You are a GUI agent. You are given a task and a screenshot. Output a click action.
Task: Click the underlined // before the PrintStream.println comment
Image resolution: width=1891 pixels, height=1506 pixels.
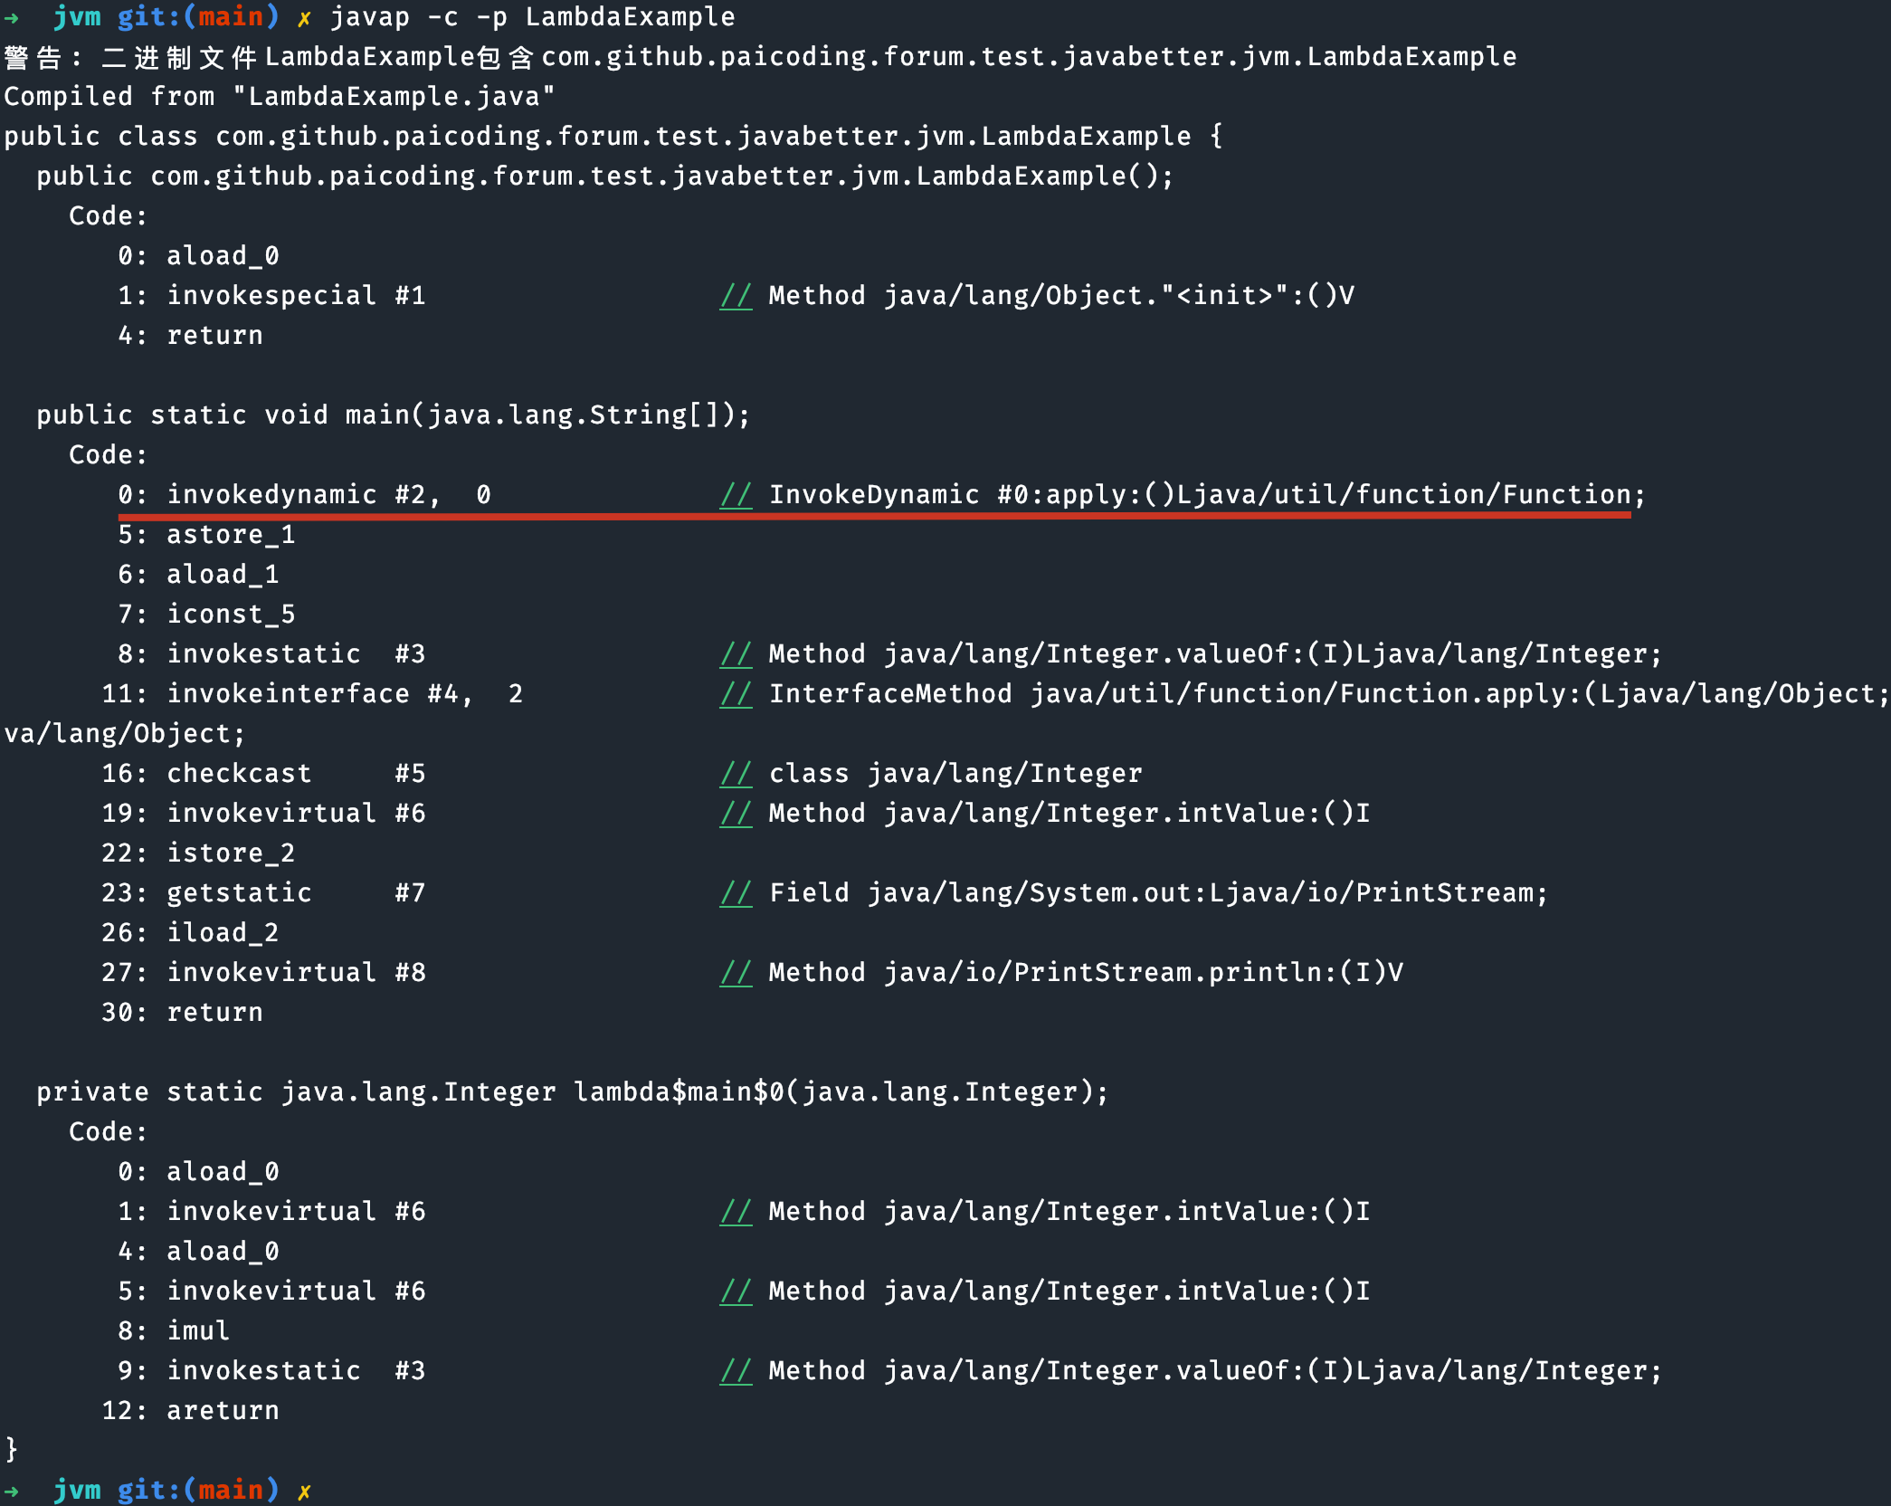(x=736, y=973)
